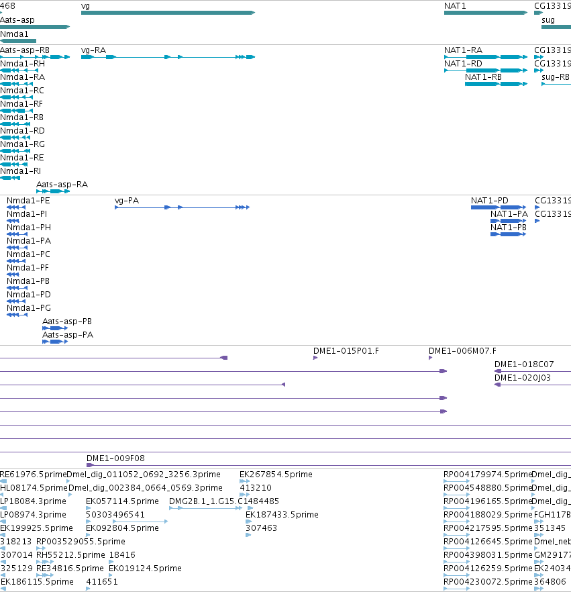Viewport: 571px width, 592px height.
Task: Select the Aats-asp-PA protein label
Action: [x=68, y=335]
